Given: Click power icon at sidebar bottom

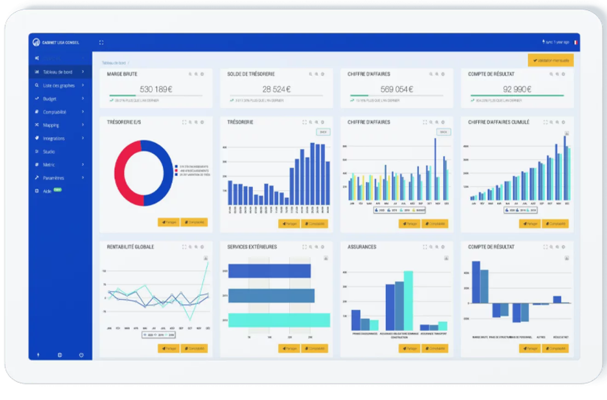Looking at the screenshot, I should 81,355.
